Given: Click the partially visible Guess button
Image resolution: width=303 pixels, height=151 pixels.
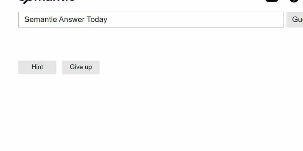Looking at the screenshot, I should (295, 20).
